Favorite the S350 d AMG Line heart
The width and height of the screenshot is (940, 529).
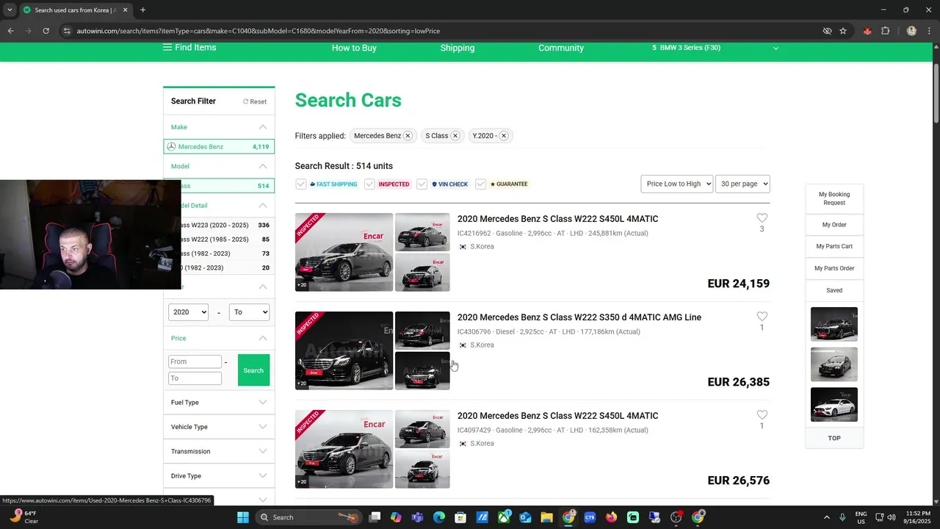(x=762, y=317)
